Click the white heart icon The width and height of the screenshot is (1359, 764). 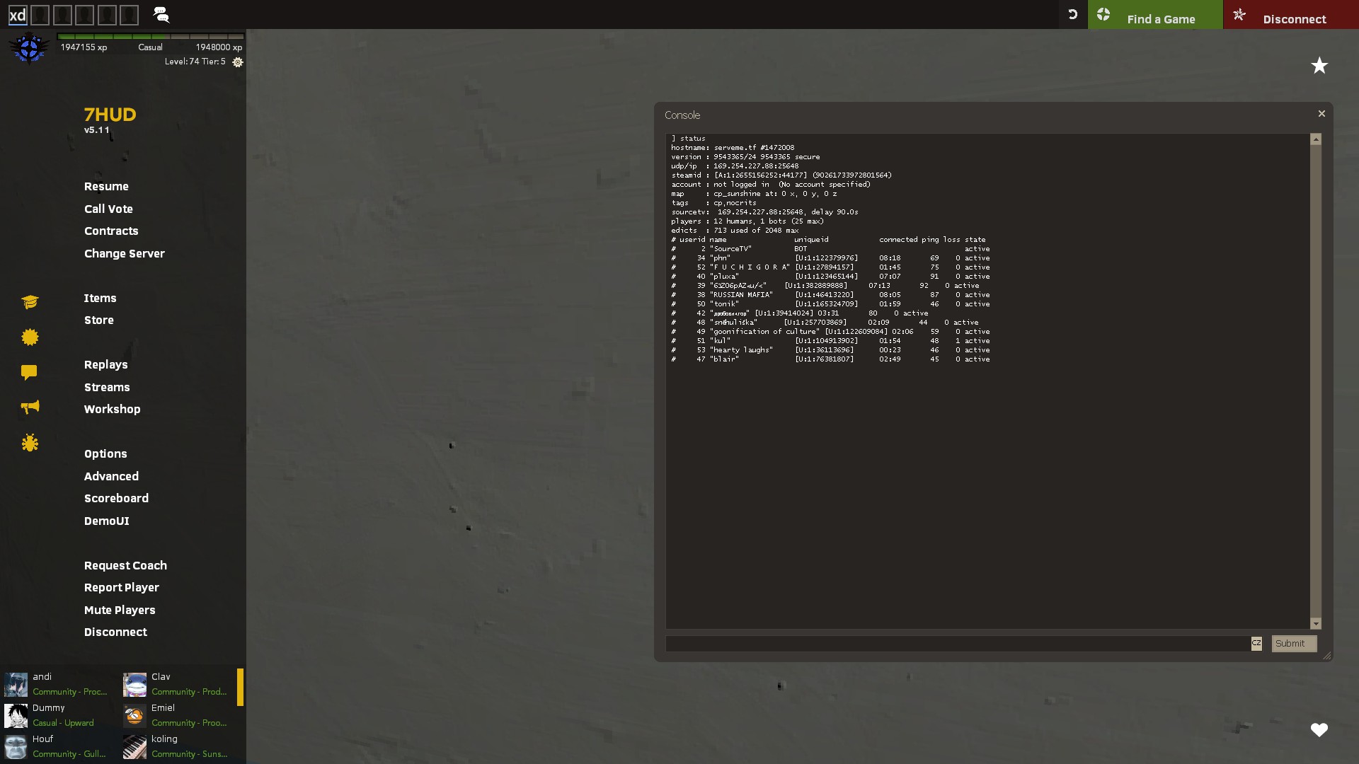(1319, 730)
